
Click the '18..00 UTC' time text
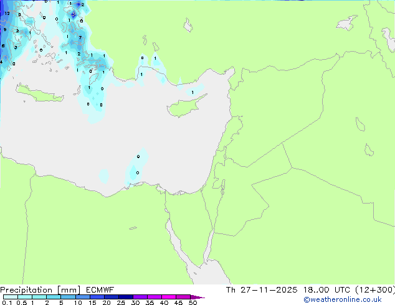coord(326,290)
